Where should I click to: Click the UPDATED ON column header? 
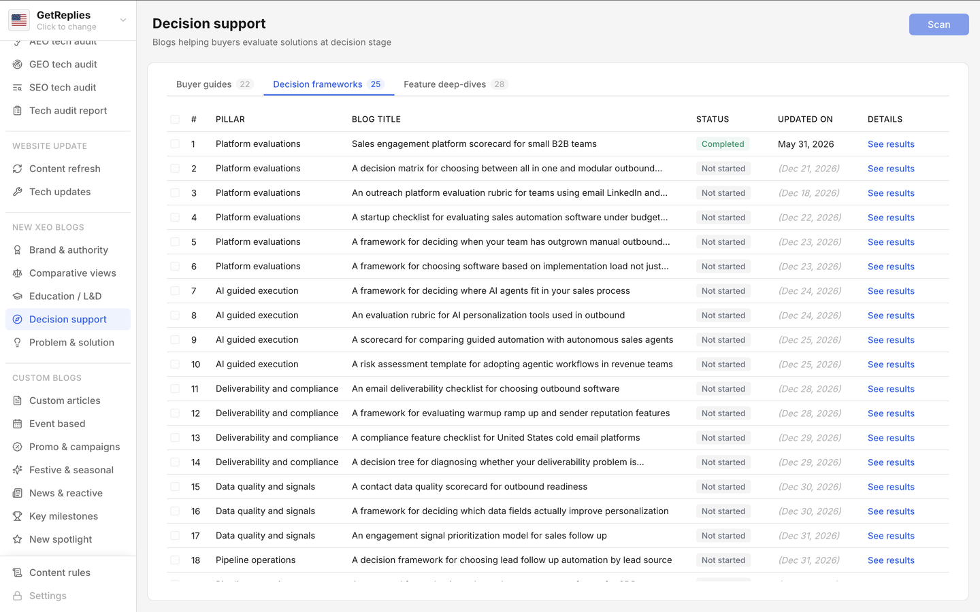tap(805, 119)
